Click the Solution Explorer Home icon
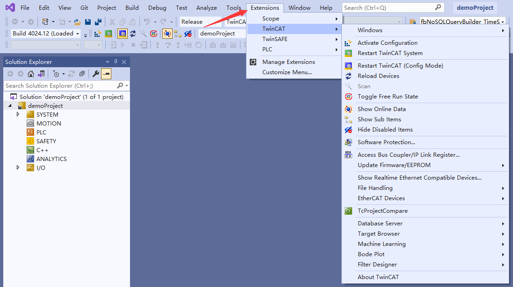This screenshot has height=287, width=513. coord(31,74)
